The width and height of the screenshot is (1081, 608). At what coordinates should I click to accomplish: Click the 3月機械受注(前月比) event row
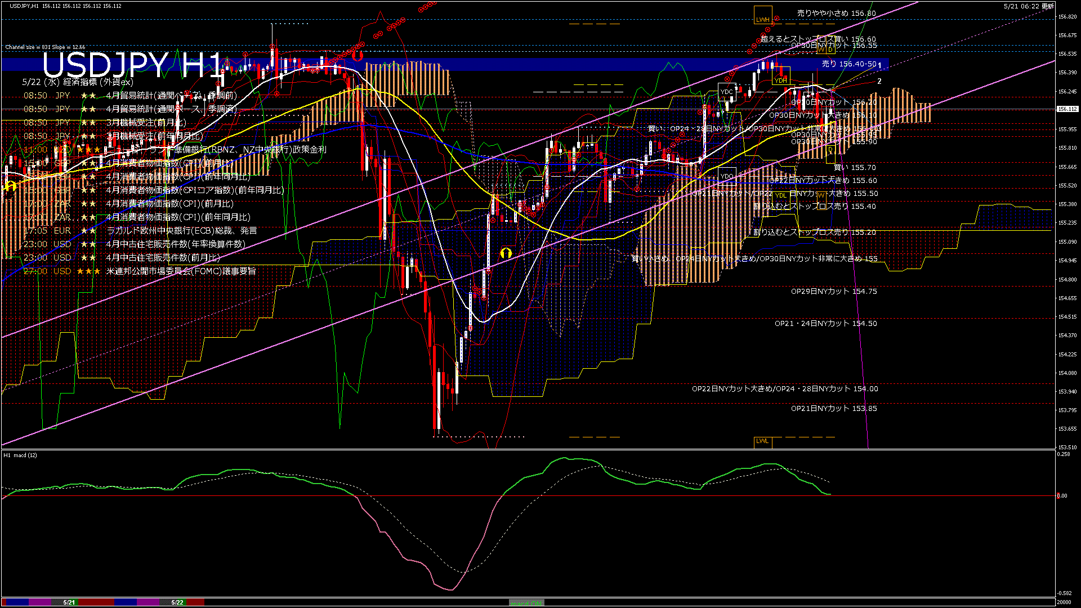tap(105, 123)
